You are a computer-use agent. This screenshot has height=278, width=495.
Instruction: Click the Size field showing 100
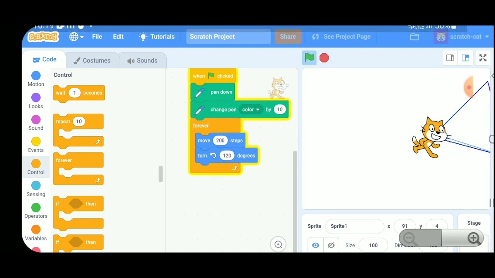click(373, 245)
